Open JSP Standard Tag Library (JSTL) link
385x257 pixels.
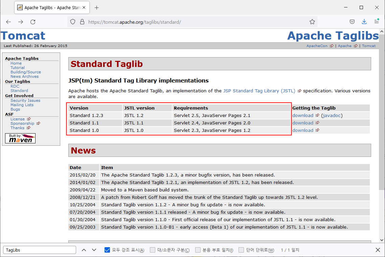pyautogui.click(x=259, y=91)
